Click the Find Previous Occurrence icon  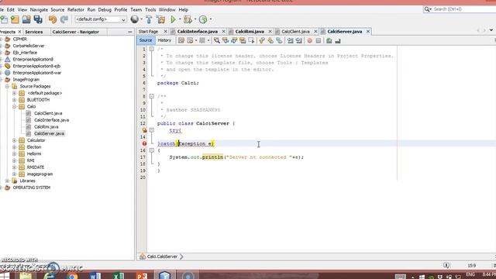[226, 40]
